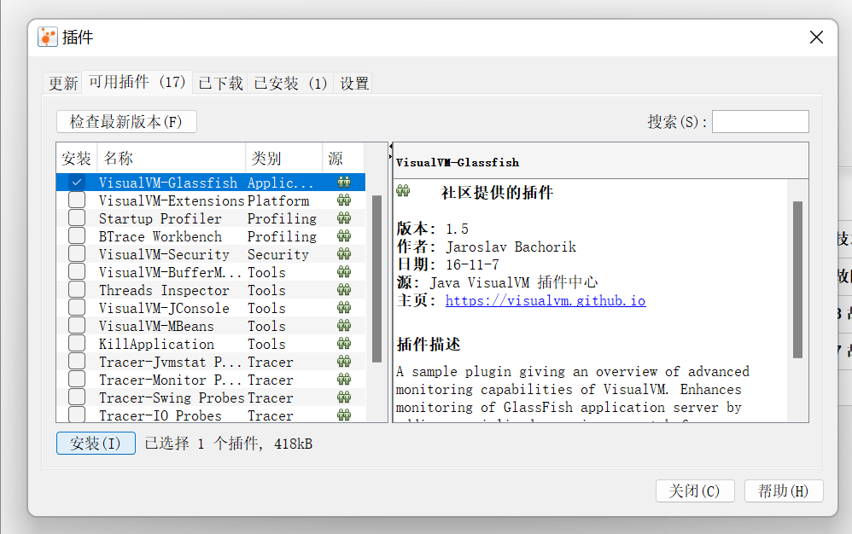The width and height of the screenshot is (852, 534).
Task: Check the VisualVM-BufferM... install checkbox
Action: pyautogui.click(x=77, y=272)
